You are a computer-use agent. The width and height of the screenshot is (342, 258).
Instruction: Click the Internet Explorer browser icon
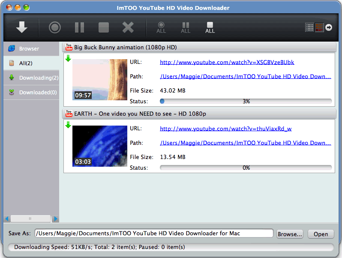point(12,48)
